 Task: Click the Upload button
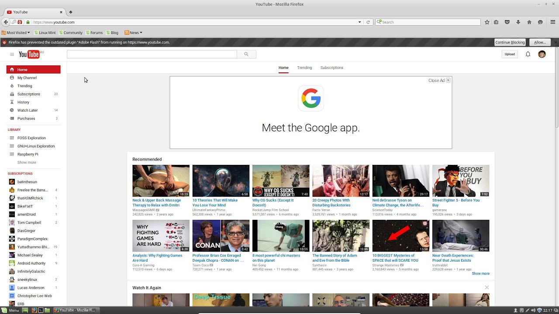pyautogui.click(x=510, y=54)
